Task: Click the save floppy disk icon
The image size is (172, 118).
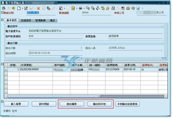Action: 31,8
